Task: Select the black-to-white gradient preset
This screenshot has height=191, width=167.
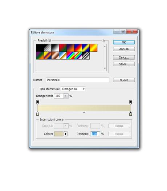Action: pyautogui.click(x=55, y=48)
